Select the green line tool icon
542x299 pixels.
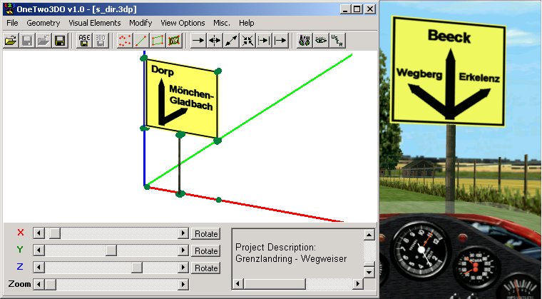(x=141, y=41)
